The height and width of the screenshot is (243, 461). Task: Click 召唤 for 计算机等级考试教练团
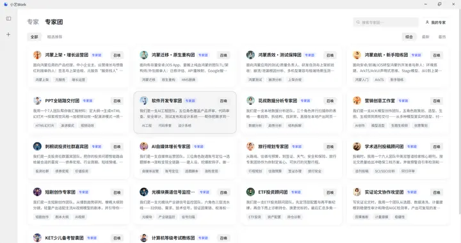223,239
